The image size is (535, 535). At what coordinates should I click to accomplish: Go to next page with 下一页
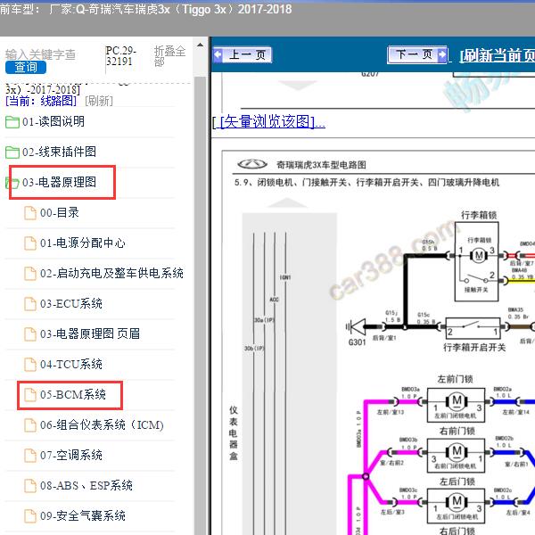pyautogui.click(x=417, y=54)
